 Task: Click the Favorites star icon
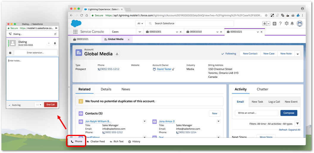(x=264, y=24)
